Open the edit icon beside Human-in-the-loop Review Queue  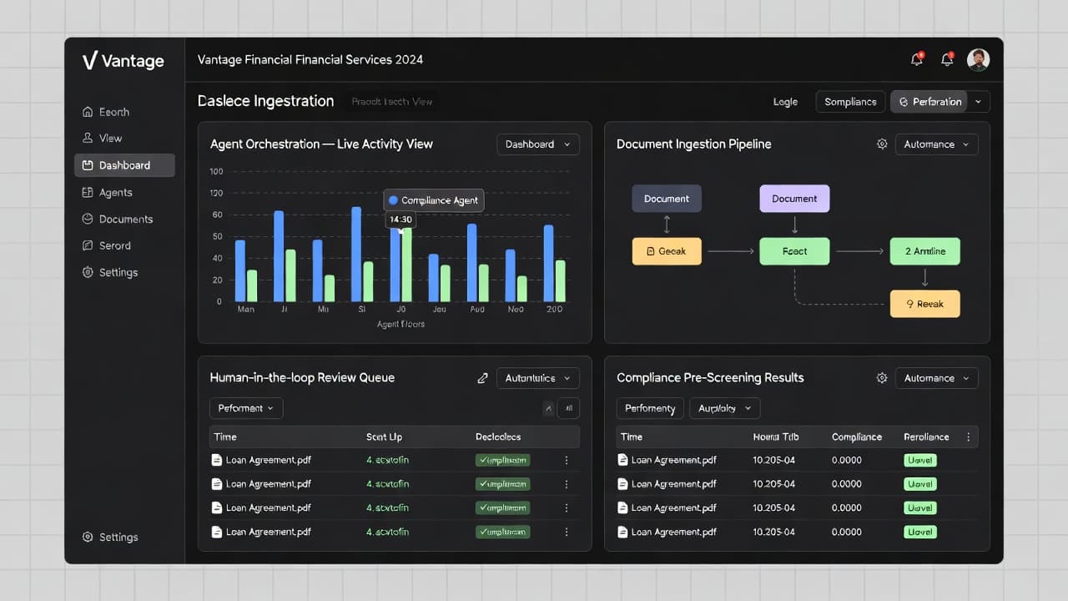(x=482, y=377)
